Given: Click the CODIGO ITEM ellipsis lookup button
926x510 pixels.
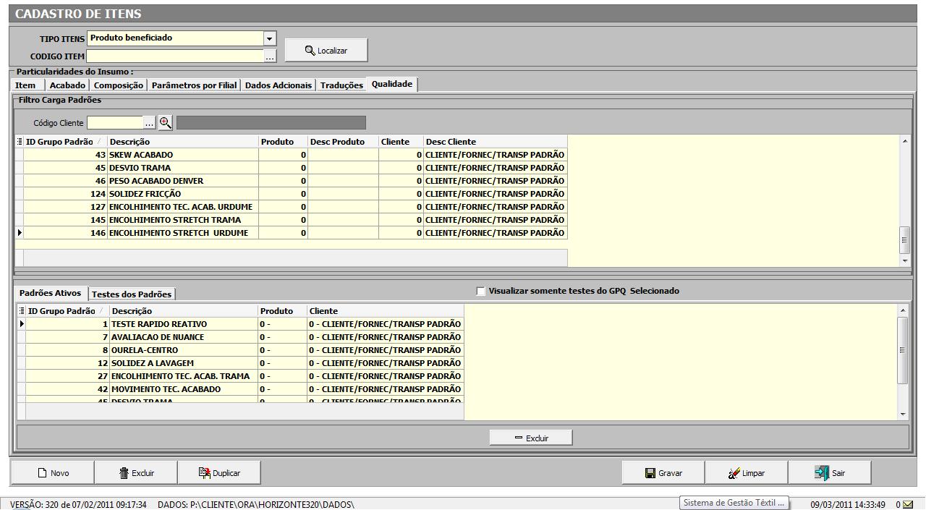Looking at the screenshot, I should point(270,56).
